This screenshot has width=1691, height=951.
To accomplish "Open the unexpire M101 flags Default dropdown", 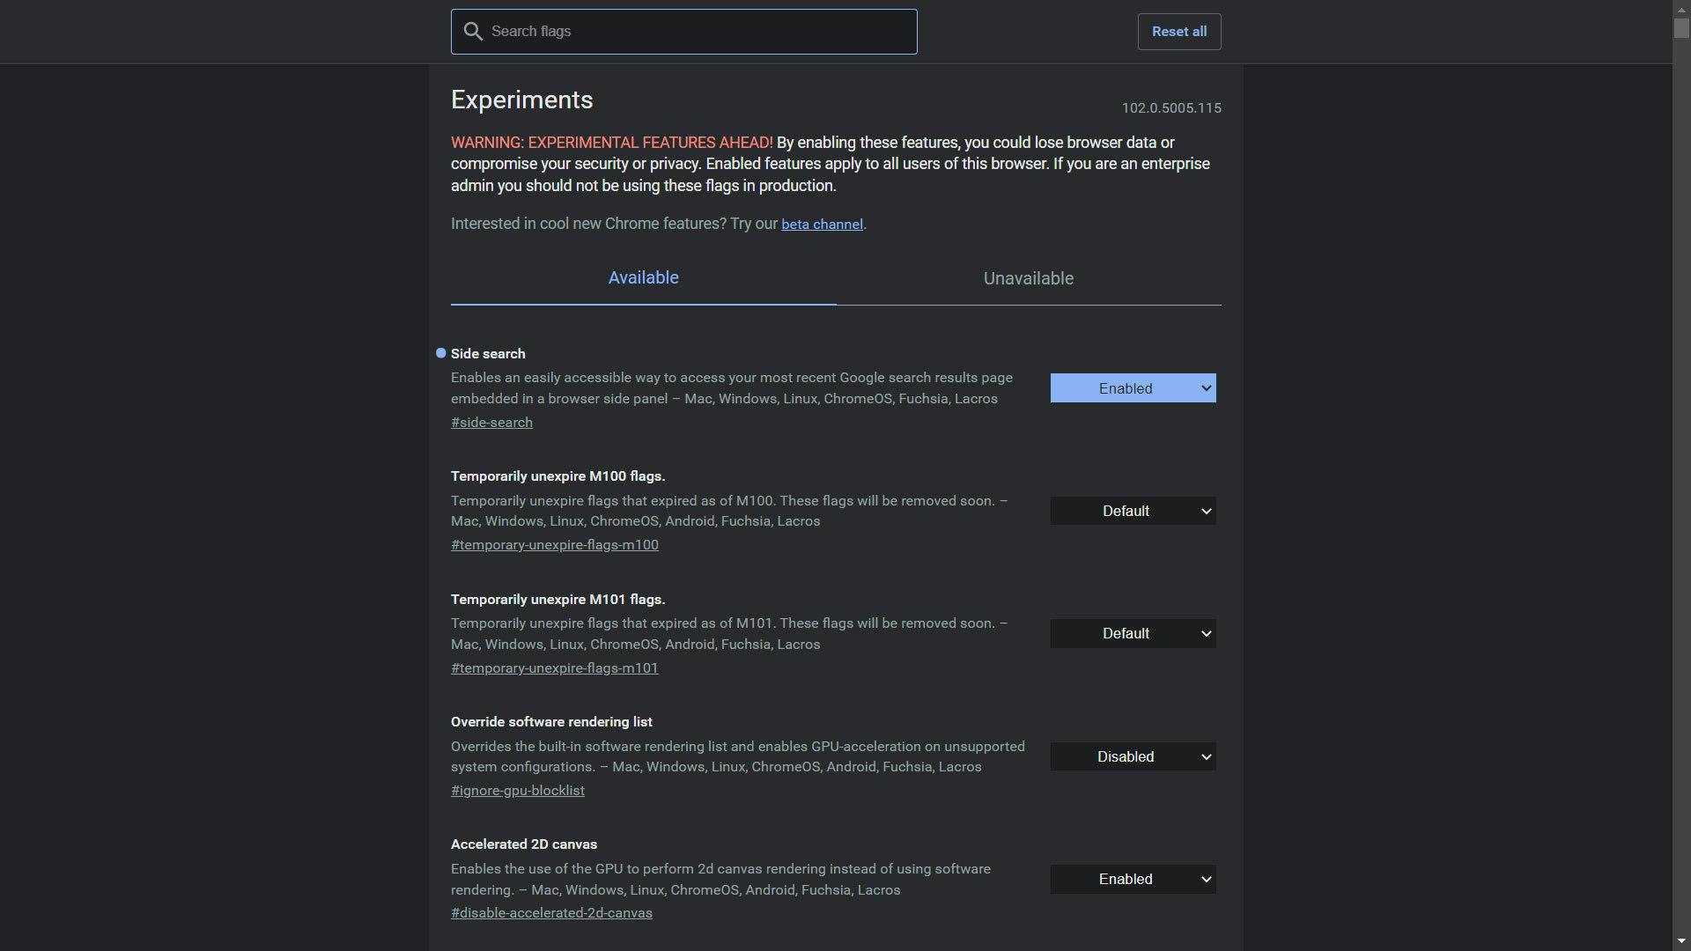I will coord(1133,634).
